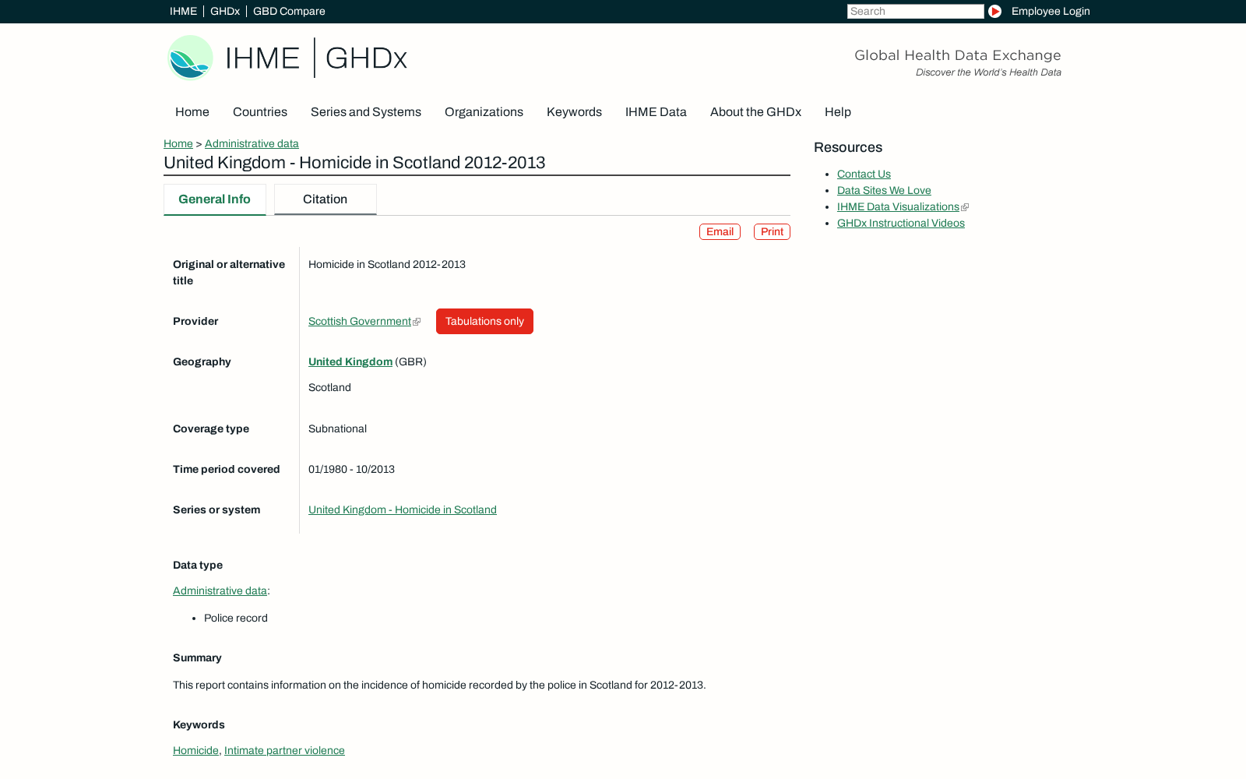Click the 'Summary' heading
Image resolution: width=1246 pixels, height=779 pixels.
click(197, 657)
